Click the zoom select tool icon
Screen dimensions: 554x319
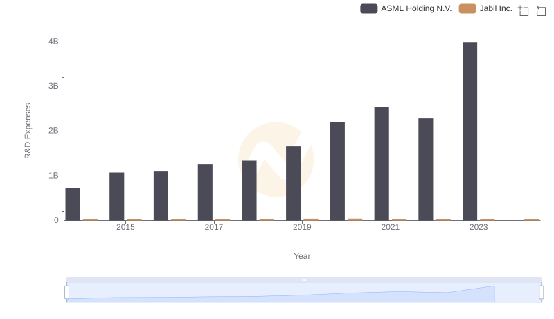click(524, 10)
